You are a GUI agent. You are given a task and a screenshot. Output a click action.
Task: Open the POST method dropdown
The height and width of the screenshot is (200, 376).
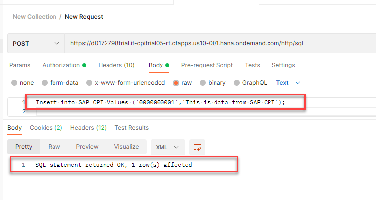[x=36, y=43]
